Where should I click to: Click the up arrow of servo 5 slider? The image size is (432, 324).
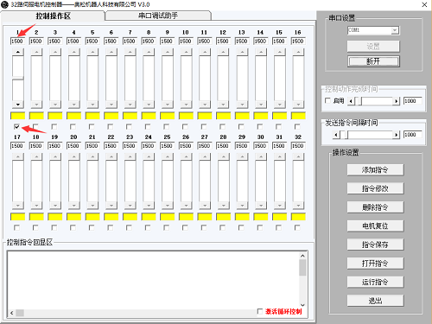click(x=92, y=52)
